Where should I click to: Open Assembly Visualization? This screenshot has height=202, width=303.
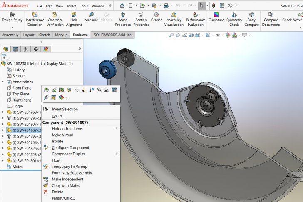(x=174, y=19)
